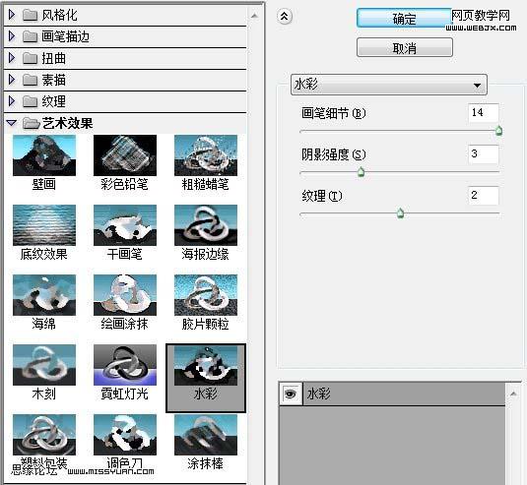The height and width of the screenshot is (485, 527).
Task: Click the 阴影强度 slider handle
Action: point(361,172)
